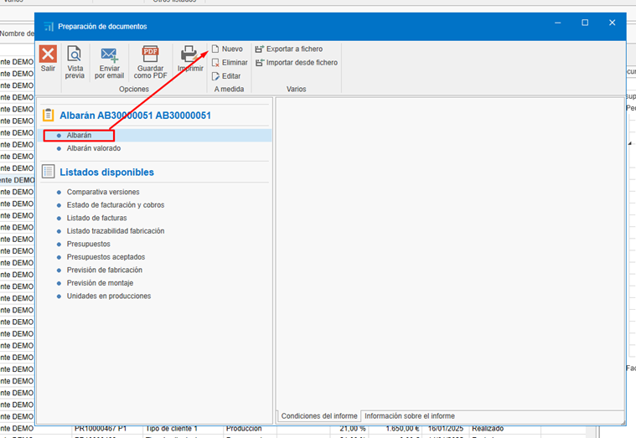This screenshot has width=636, height=438.
Task: Select Estado de facturación y cobros
Action: click(116, 205)
